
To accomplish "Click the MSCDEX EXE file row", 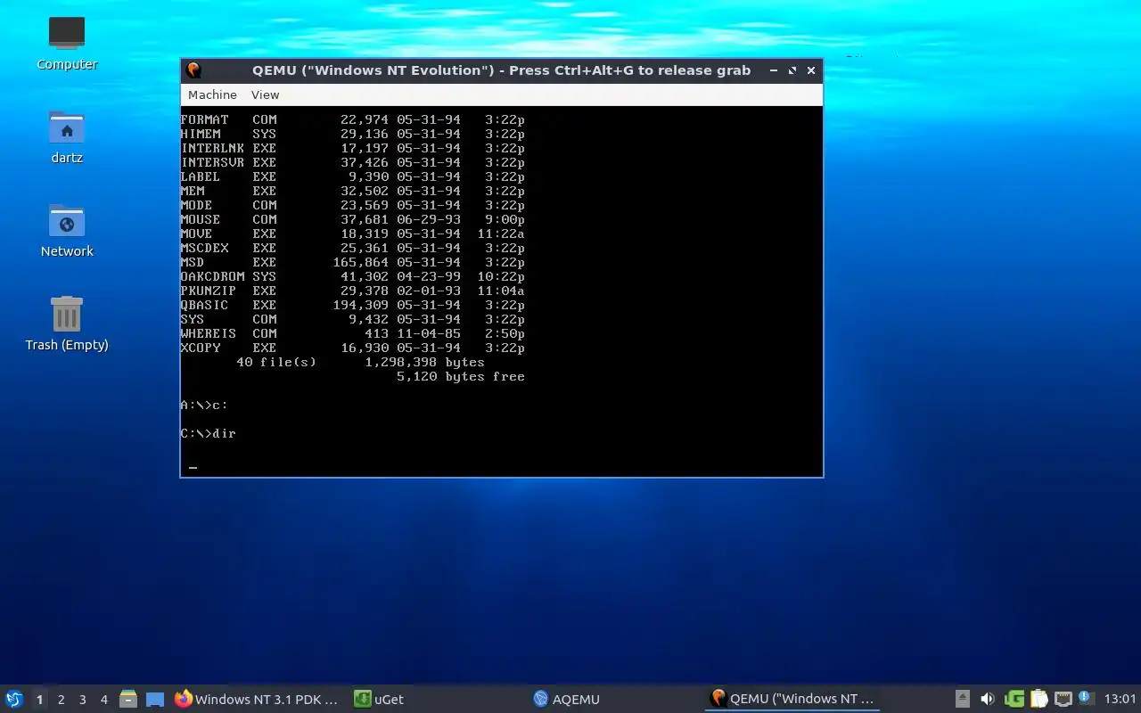I will click(x=352, y=248).
